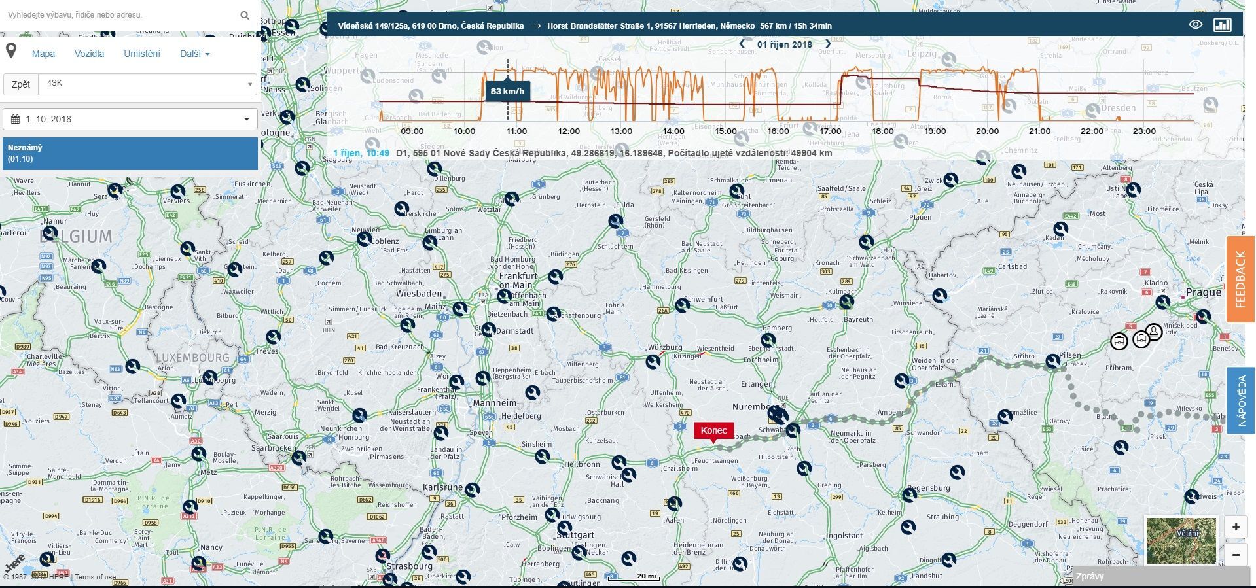
Task: Open the Mapa tab
Action: 43,54
